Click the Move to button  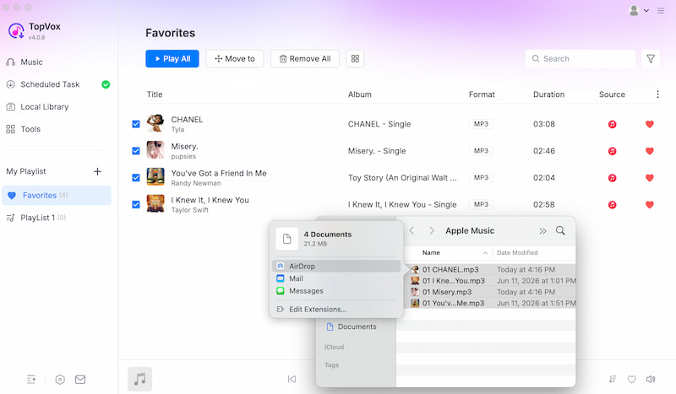[235, 58]
